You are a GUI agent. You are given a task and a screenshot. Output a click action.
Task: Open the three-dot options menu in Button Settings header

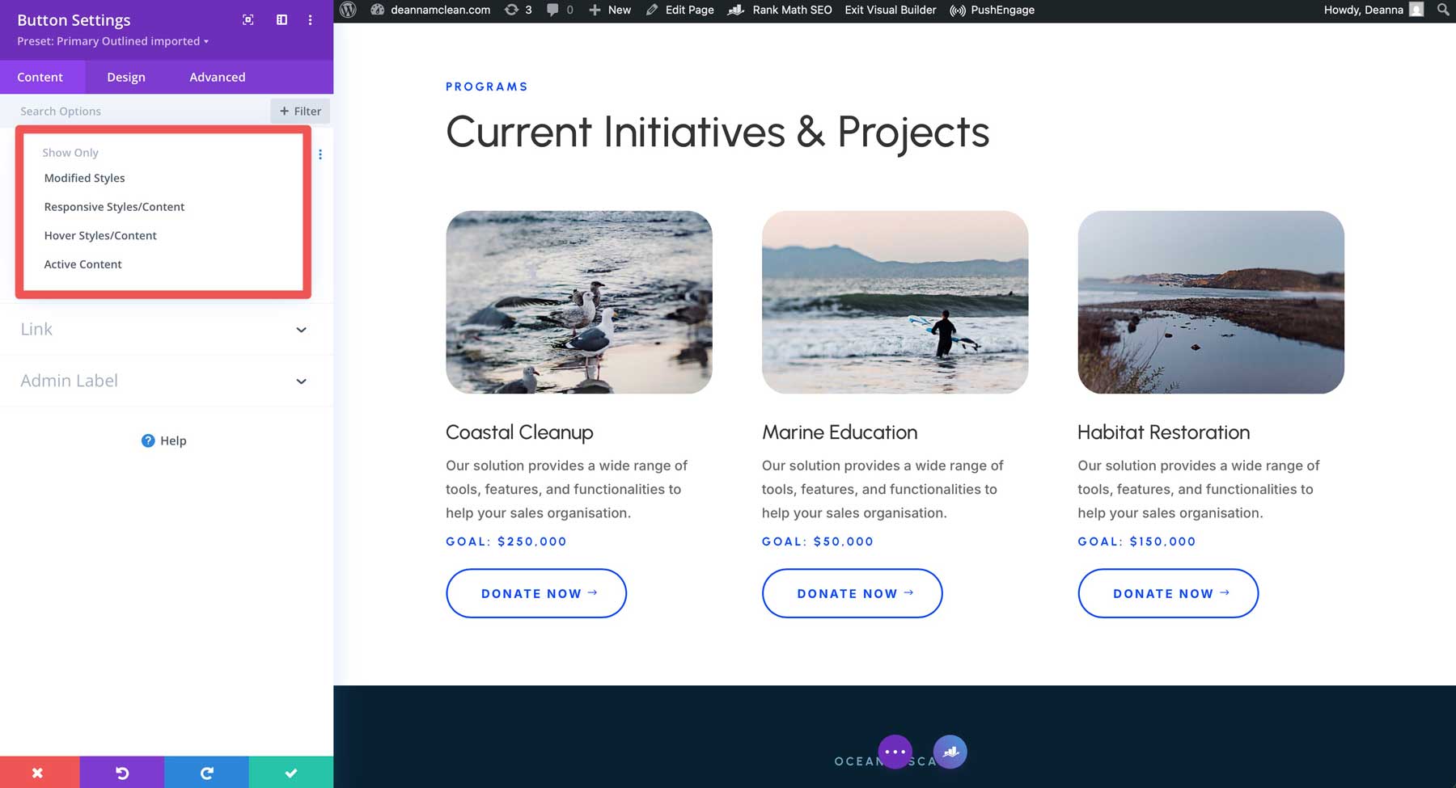(x=311, y=19)
